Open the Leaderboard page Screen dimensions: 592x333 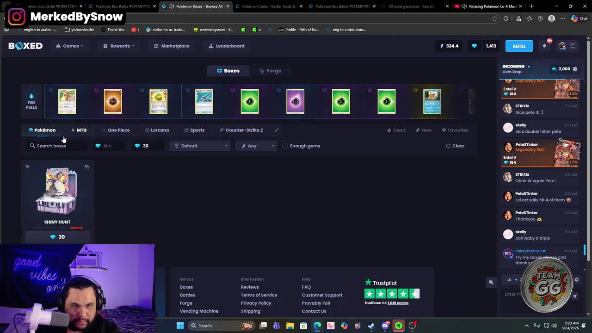[x=226, y=46]
